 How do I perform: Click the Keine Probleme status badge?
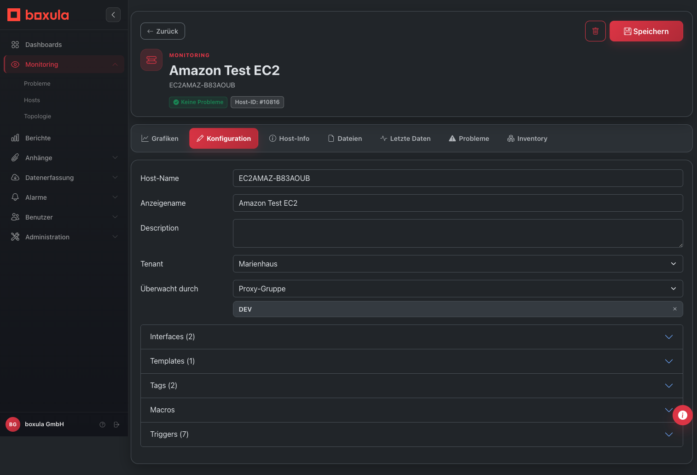(x=198, y=102)
